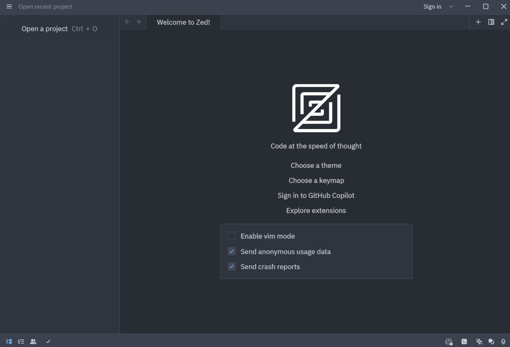Uncheck Send crash reports
This screenshot has height=347, width=510.
coord(232,267)
